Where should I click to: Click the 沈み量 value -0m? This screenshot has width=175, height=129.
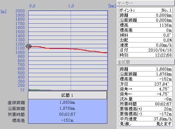click(168, 99)
